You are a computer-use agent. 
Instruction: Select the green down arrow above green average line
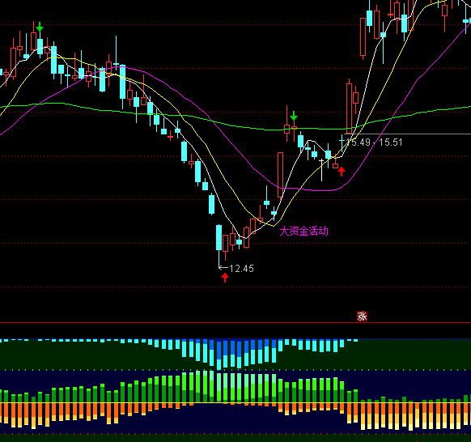pyautogui.click(x=294, y=116)
